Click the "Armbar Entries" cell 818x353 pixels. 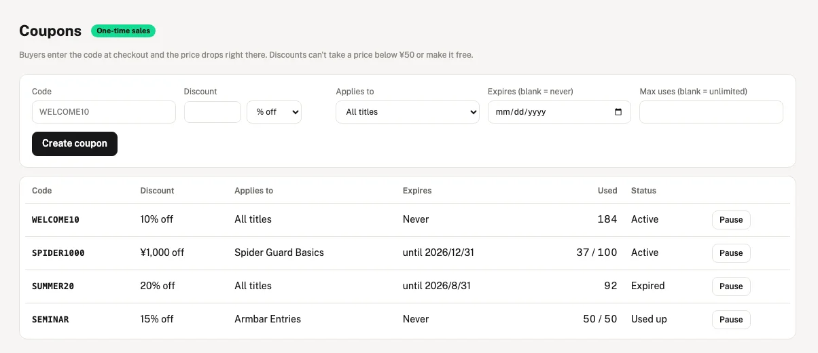(x=268, y=319)
